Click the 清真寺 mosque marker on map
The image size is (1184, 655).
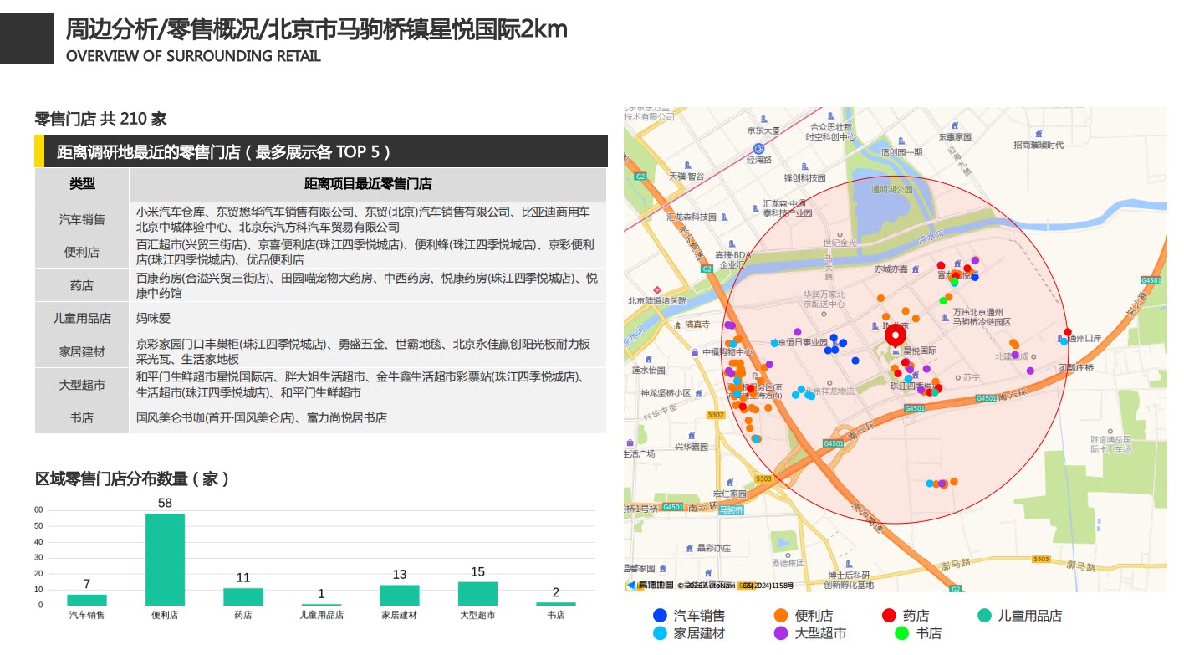coord(678,324)
